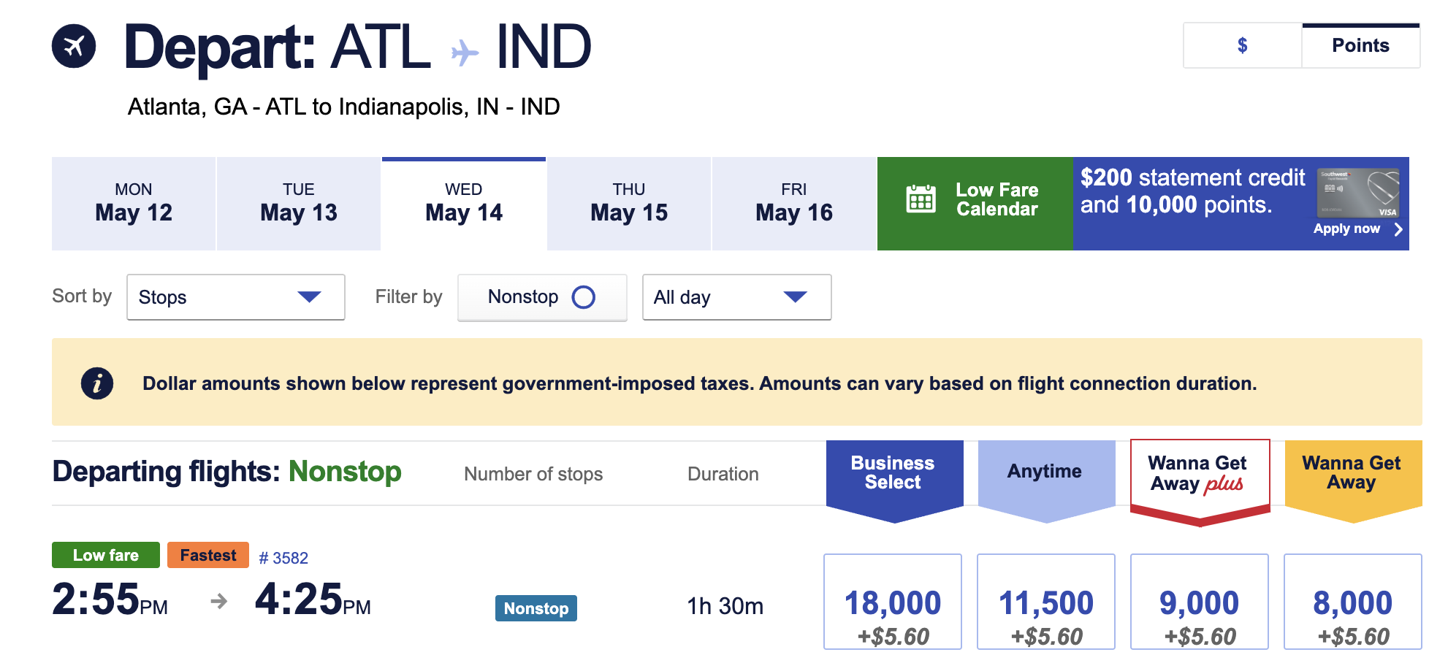This screenshot has height=663, width=1448.
Task: Expand the All day time filter
Action: pyautogui.click(x=736, y=297)
